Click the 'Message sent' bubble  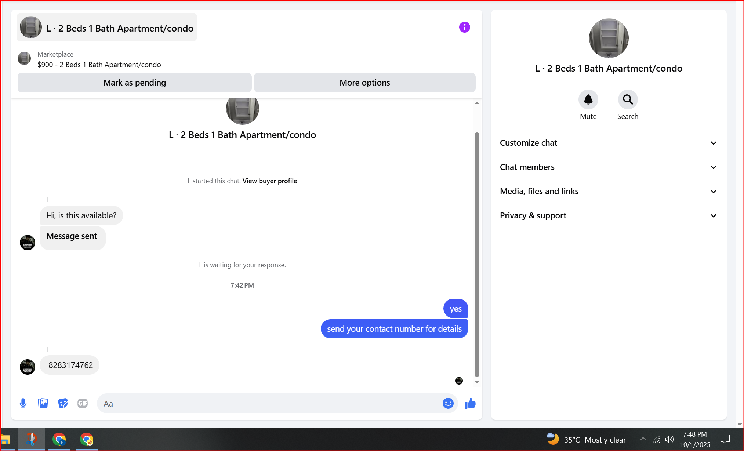pos(73,238)
